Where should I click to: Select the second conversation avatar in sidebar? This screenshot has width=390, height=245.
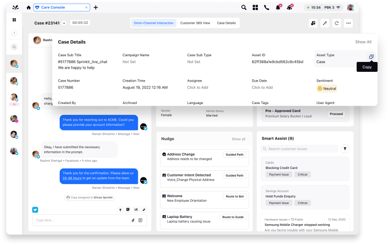point(14,81)
